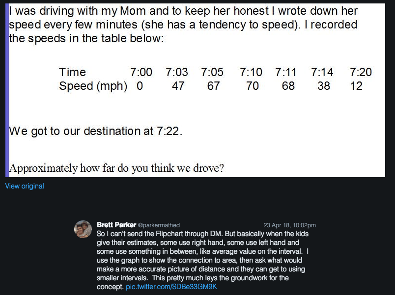The height and width of the screenshot is (295, 395).
Task: Click the "Time" row label in the table
Action: 72,72
